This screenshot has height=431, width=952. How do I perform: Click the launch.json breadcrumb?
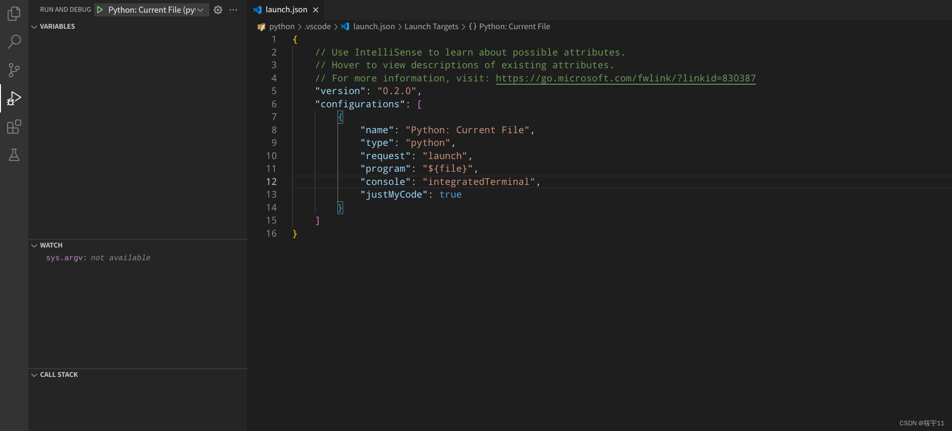click(x=374, y=26)
